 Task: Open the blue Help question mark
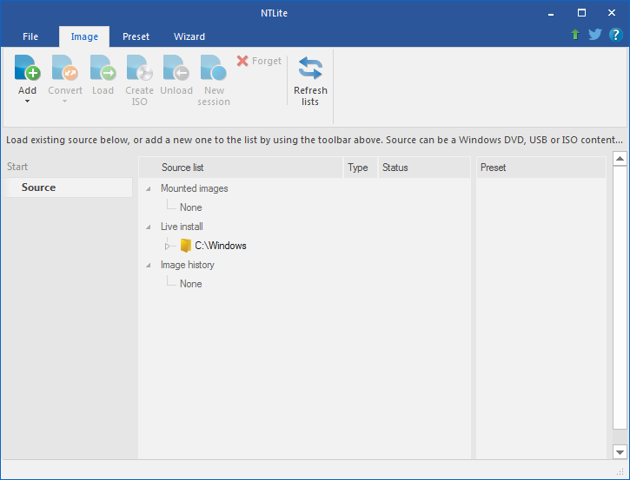[x=615, y=35]
